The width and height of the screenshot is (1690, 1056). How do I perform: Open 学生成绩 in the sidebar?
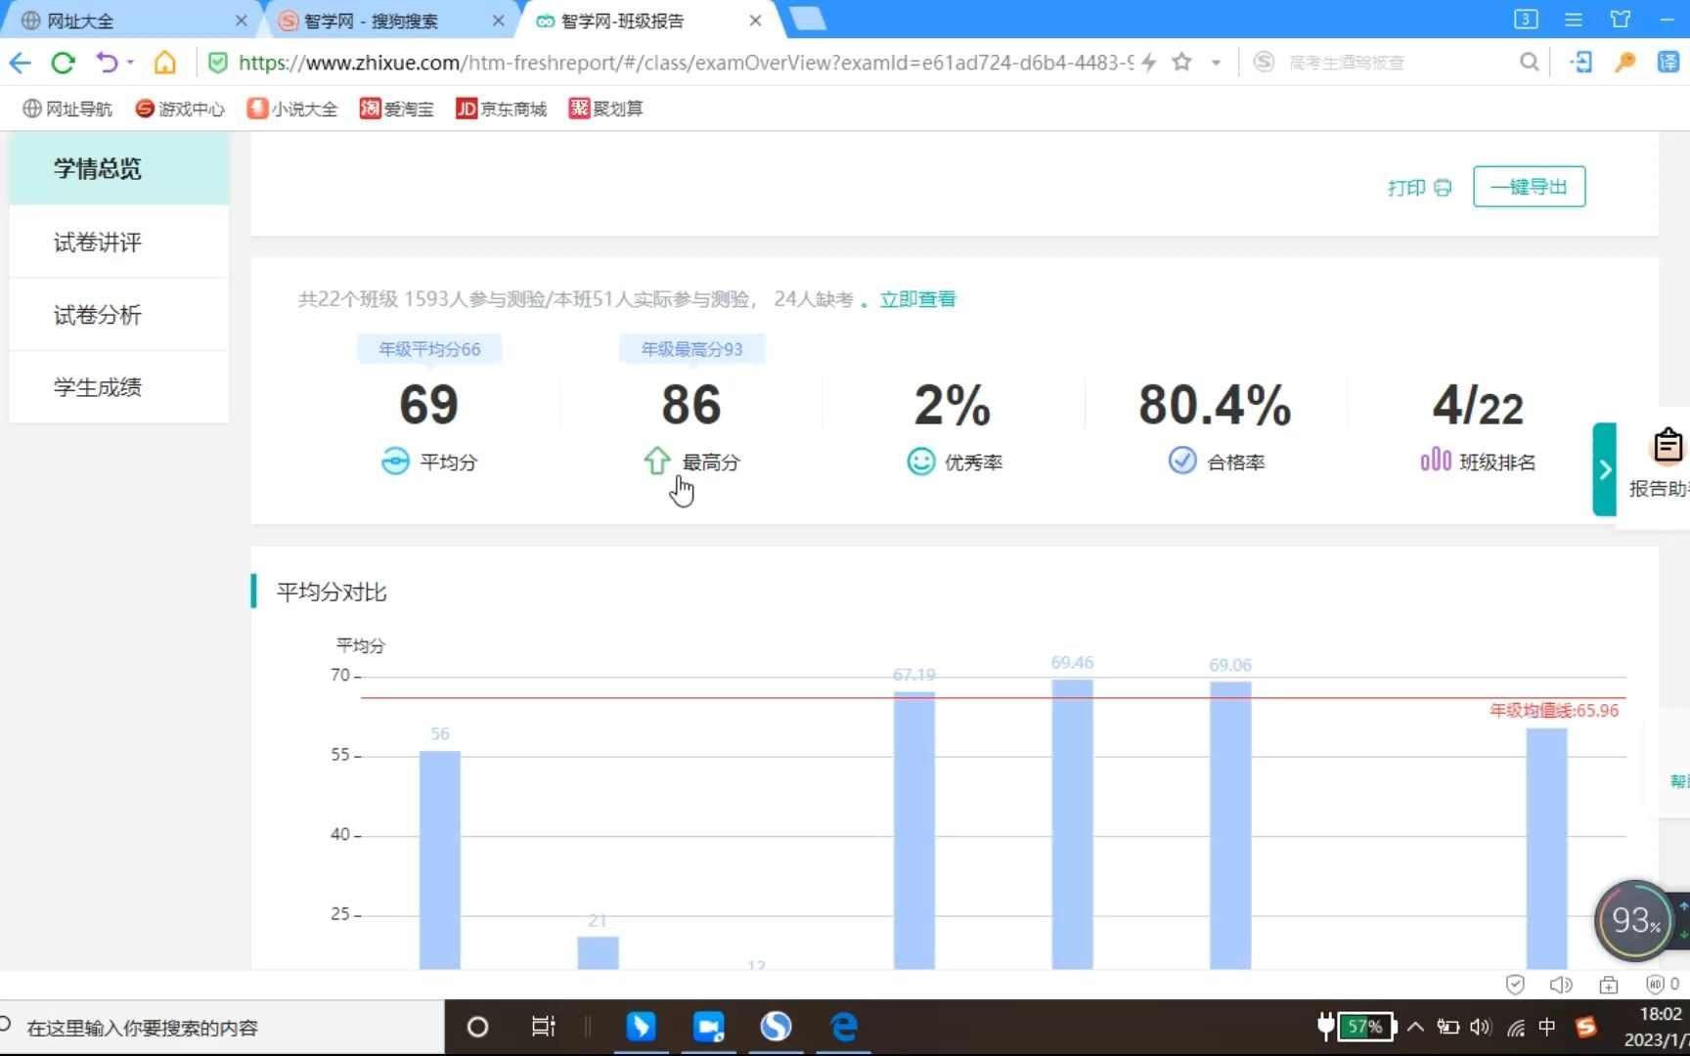[119, 387]
